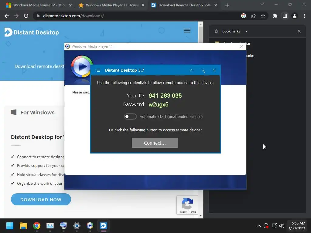
Task: Open the website hamburger navigation menu
Action: pyautogui.click(x=187, y=31)
